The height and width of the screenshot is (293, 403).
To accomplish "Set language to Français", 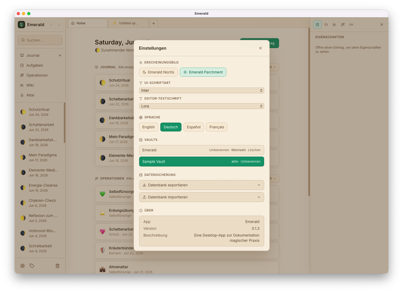I will [x=217, y=127].
